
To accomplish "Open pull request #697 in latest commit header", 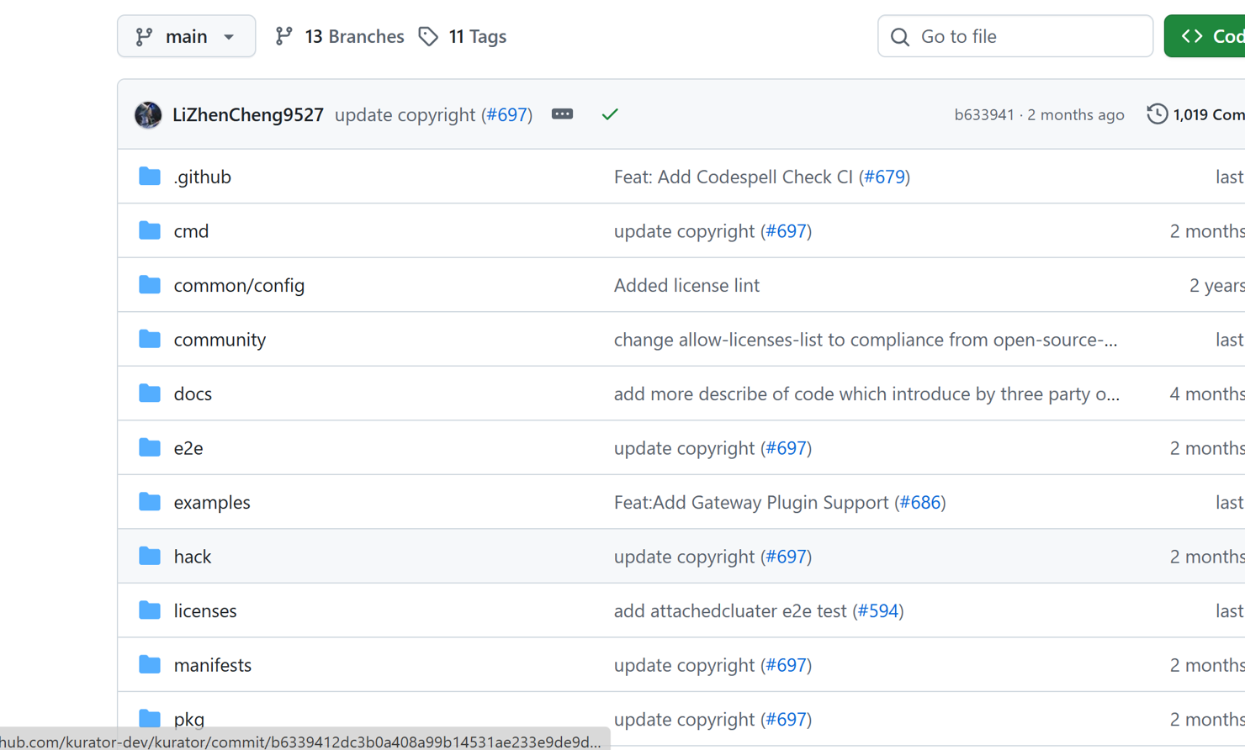I will 507,114.
